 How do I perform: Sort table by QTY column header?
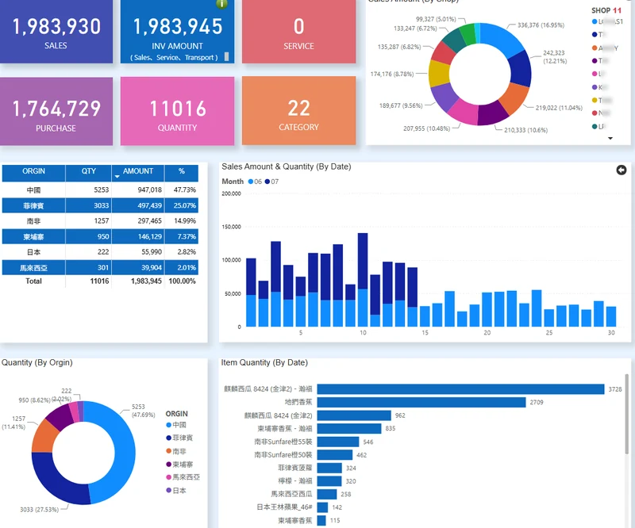click(x=89, y=171)
